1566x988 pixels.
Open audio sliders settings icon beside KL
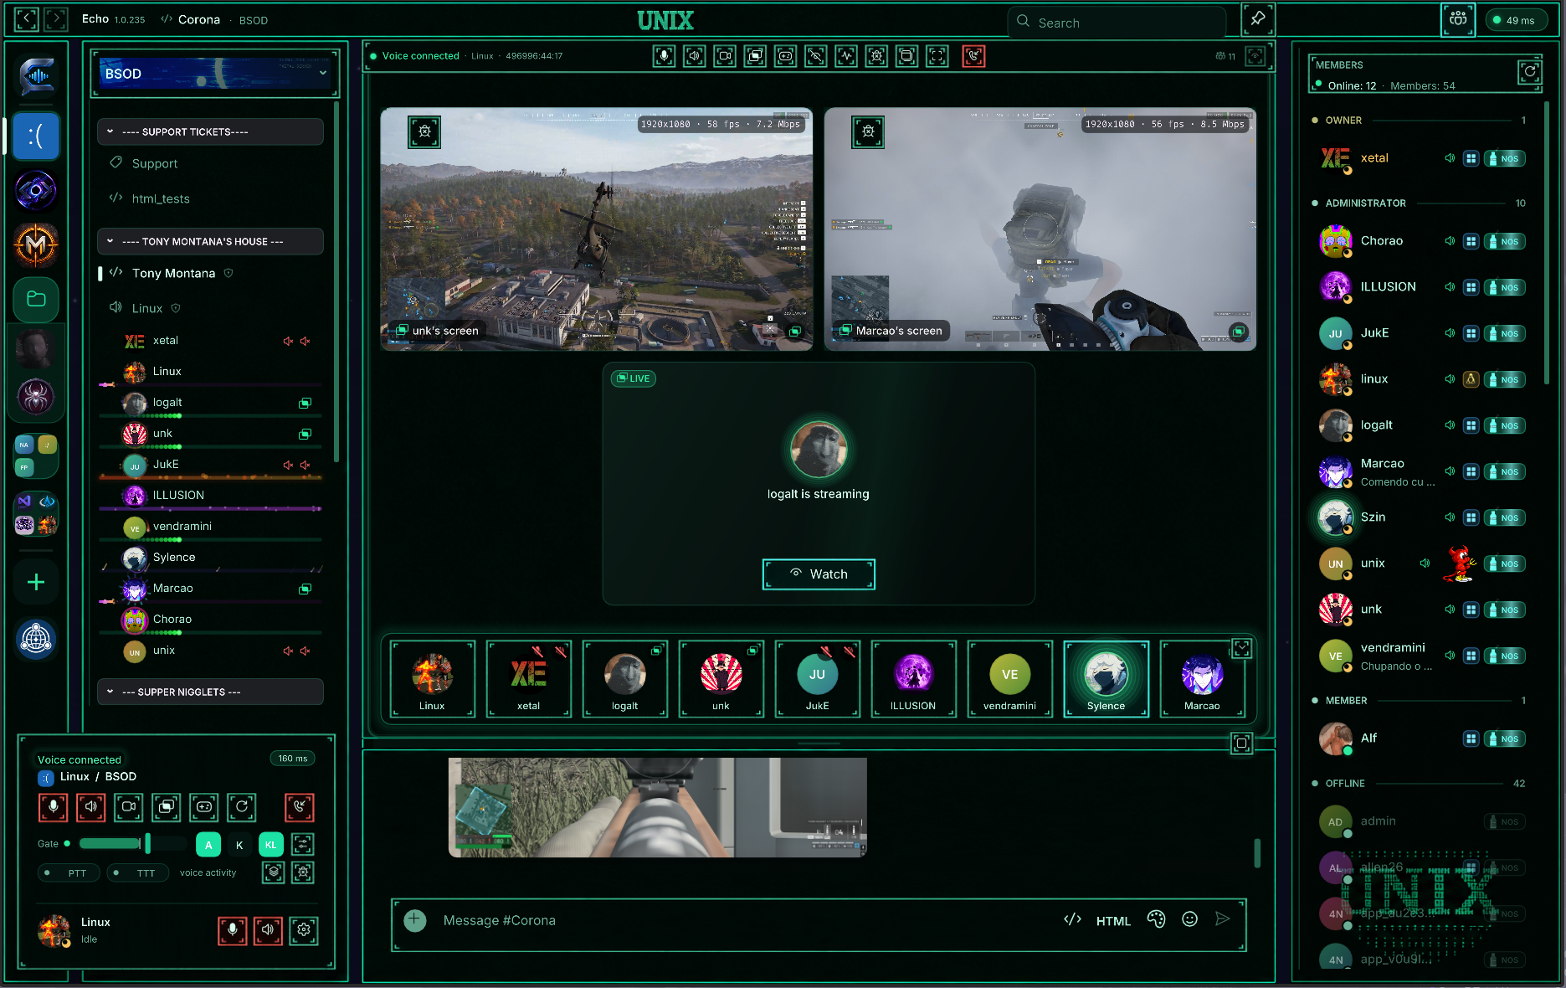(x=303, y=844)
